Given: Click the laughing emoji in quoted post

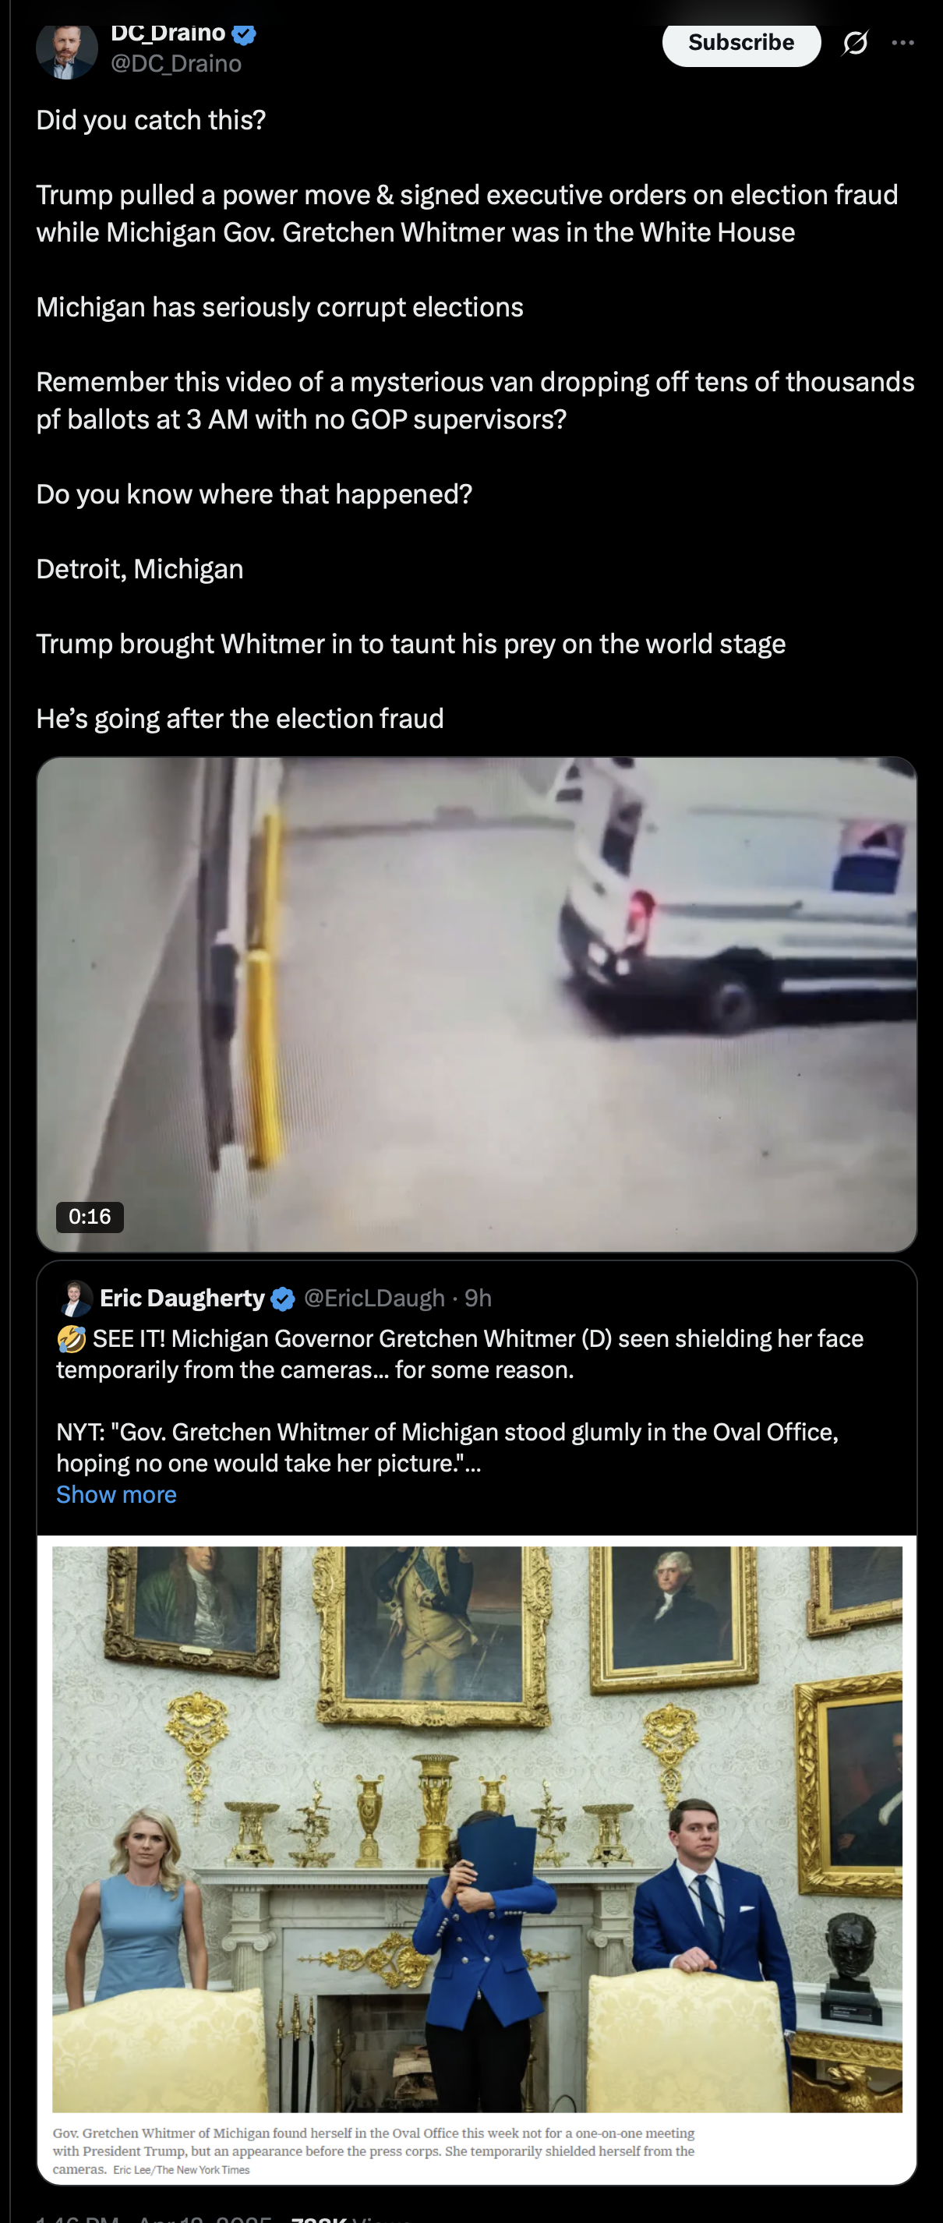Looking at the screenshot, I should [x=72, y=1338].
